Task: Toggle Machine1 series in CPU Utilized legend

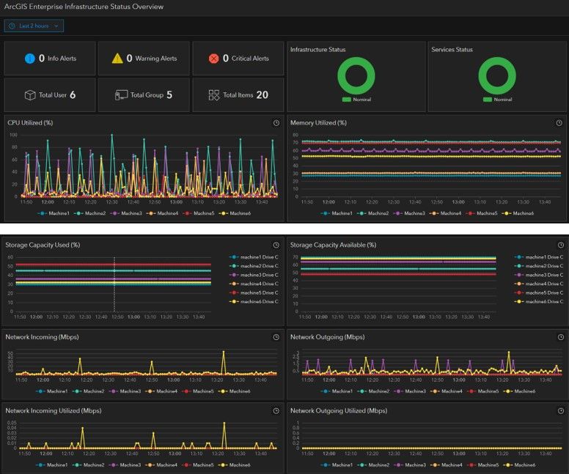Action: pos(54,213)
